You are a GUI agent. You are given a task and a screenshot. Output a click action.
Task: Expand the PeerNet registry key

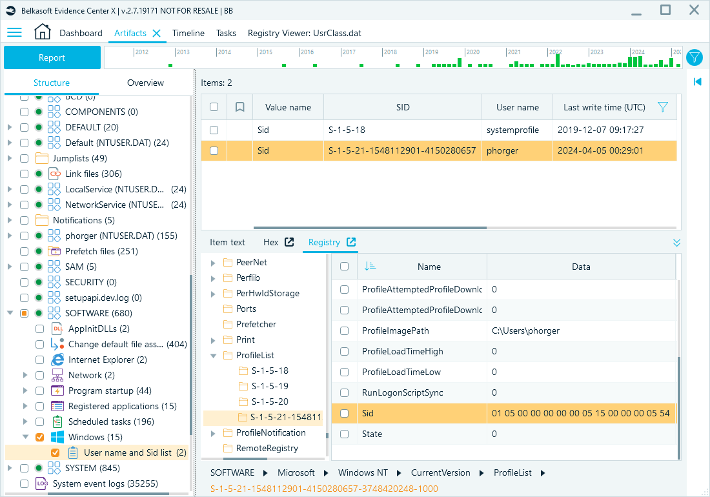point(213,263)
